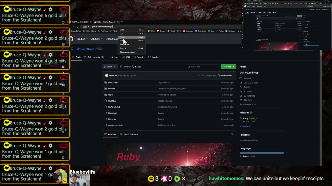
Task: Open README outline list icon
Action: (232, 134)
